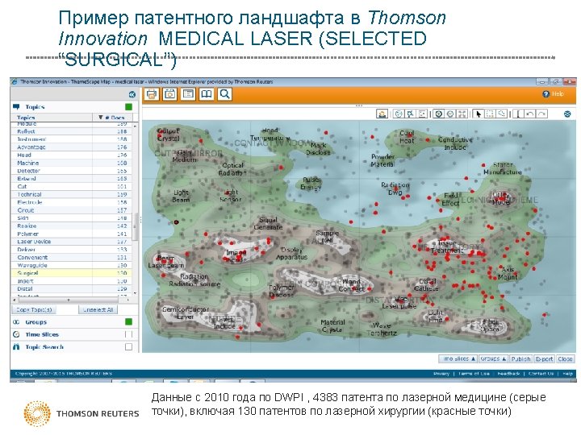Select the Topic Search binoculars icon

16,347
